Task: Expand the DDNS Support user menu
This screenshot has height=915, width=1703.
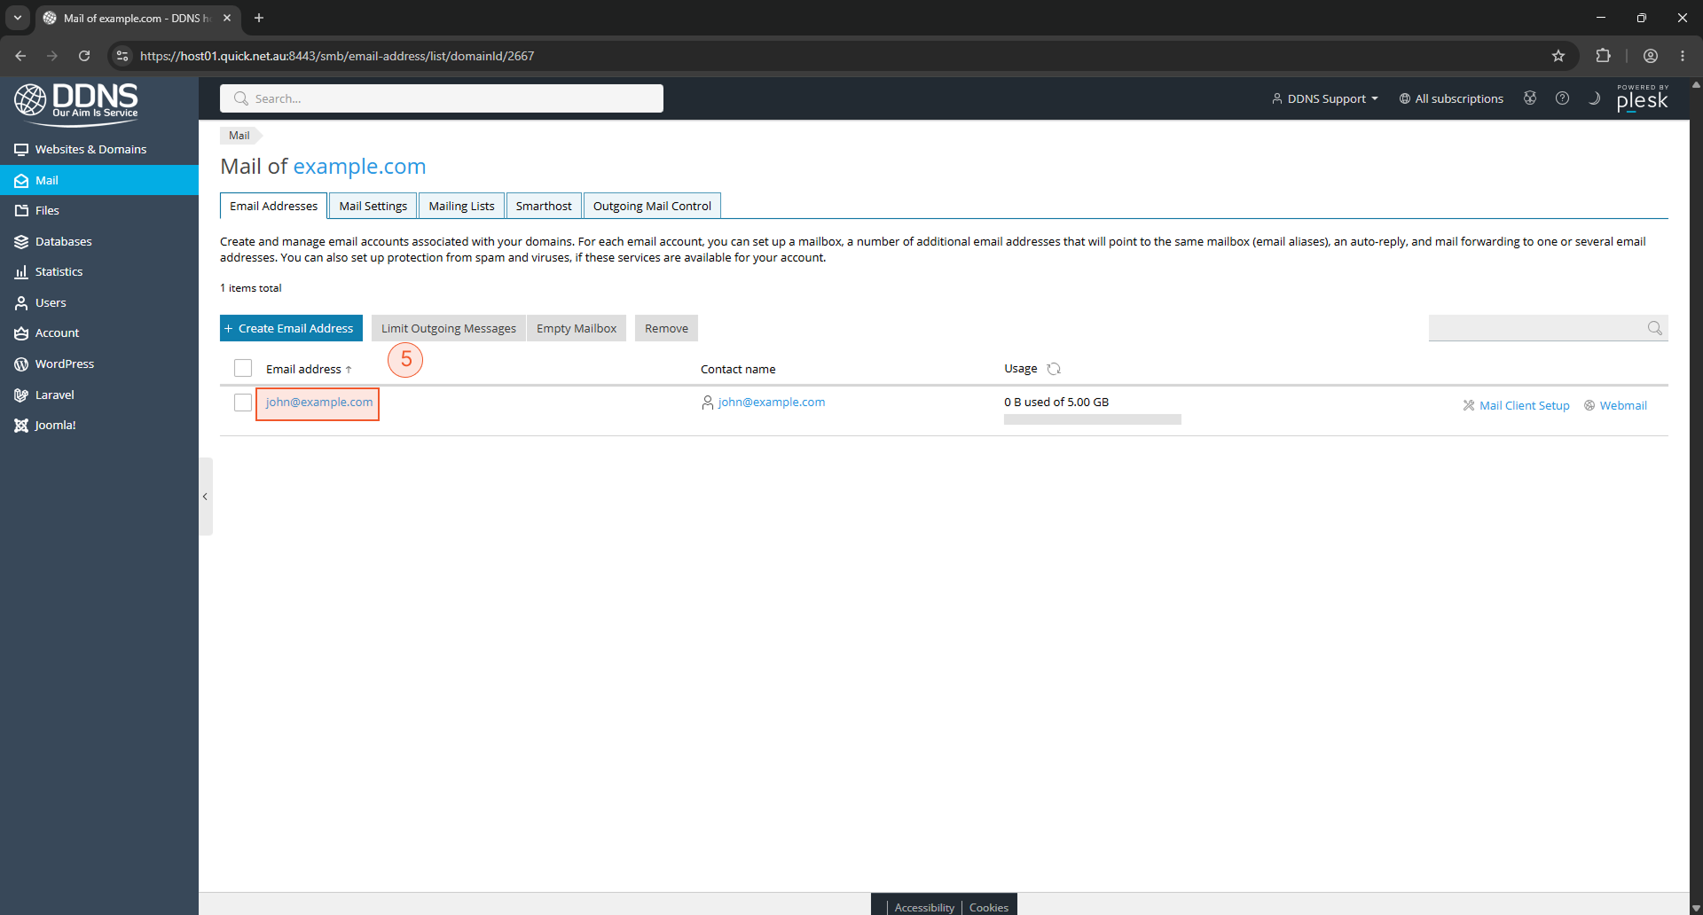Action: (x=1325, y=98)
